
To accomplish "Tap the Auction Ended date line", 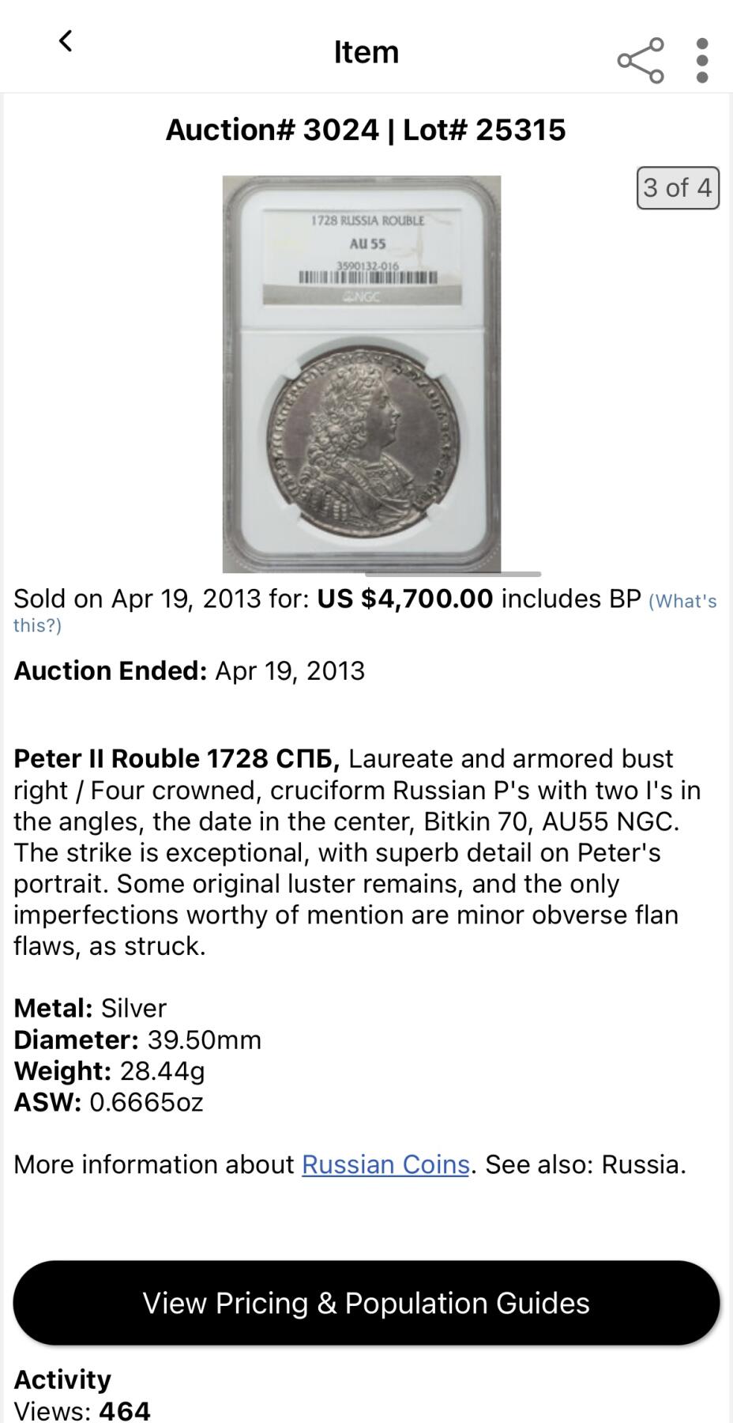I will (x=190, y=670).
